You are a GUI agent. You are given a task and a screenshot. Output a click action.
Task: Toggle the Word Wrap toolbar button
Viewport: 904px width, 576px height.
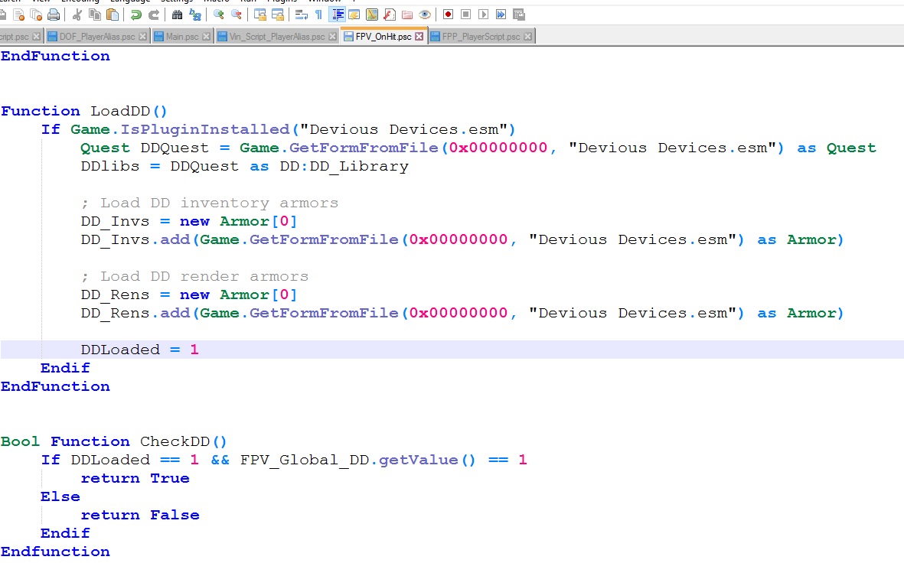[x=301, y=15]
